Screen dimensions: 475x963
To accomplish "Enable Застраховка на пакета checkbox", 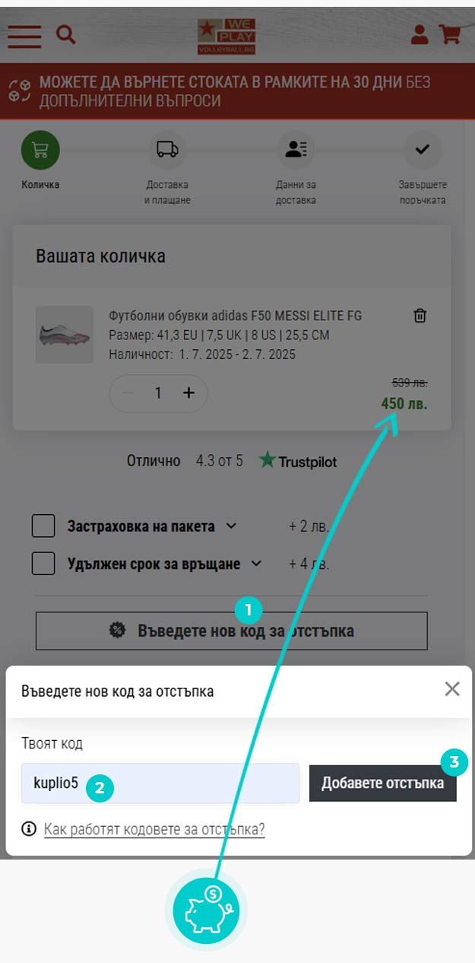I will point(43,526).
